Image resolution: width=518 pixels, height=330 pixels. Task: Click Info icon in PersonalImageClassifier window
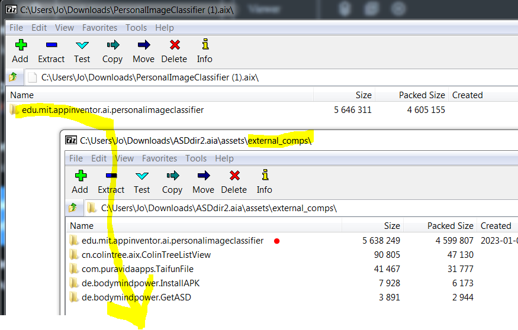point(205,44)
